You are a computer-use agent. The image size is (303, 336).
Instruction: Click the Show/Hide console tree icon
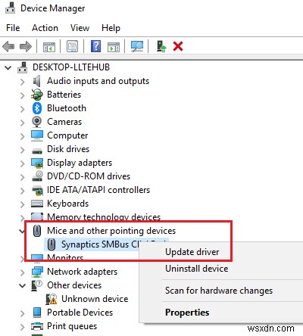[49, 47]
